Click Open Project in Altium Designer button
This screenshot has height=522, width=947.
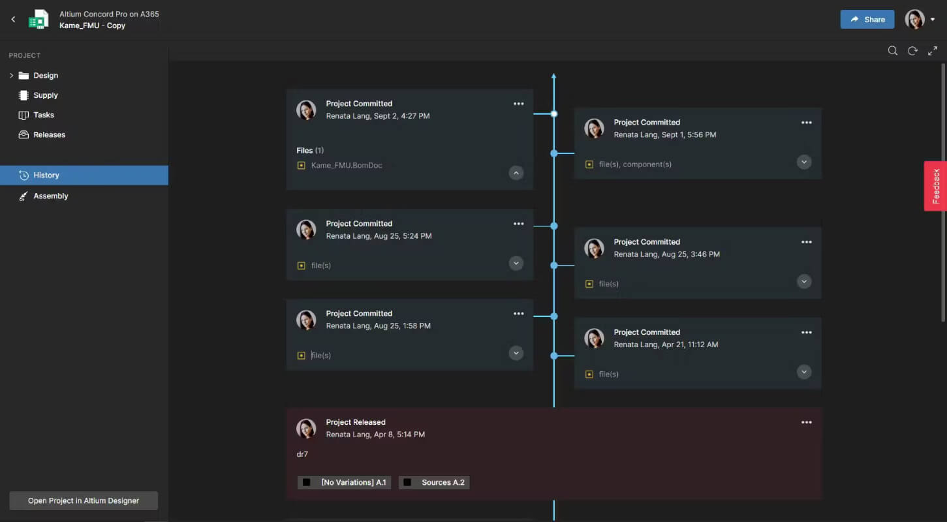click(x=84, y=500)
